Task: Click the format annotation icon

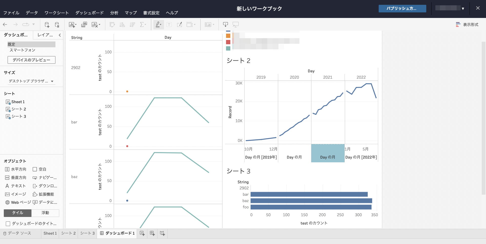Action: pyautogui.click(x=179, y=25)
